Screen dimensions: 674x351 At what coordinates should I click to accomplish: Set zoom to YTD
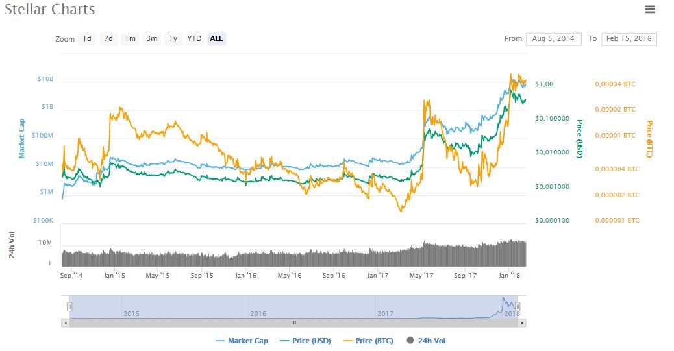[194, 39]
